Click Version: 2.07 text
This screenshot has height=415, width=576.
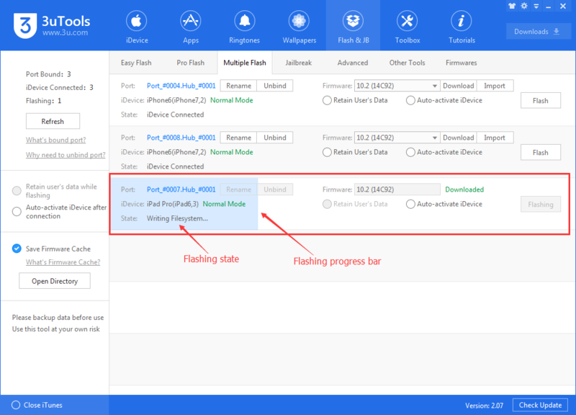484,406
